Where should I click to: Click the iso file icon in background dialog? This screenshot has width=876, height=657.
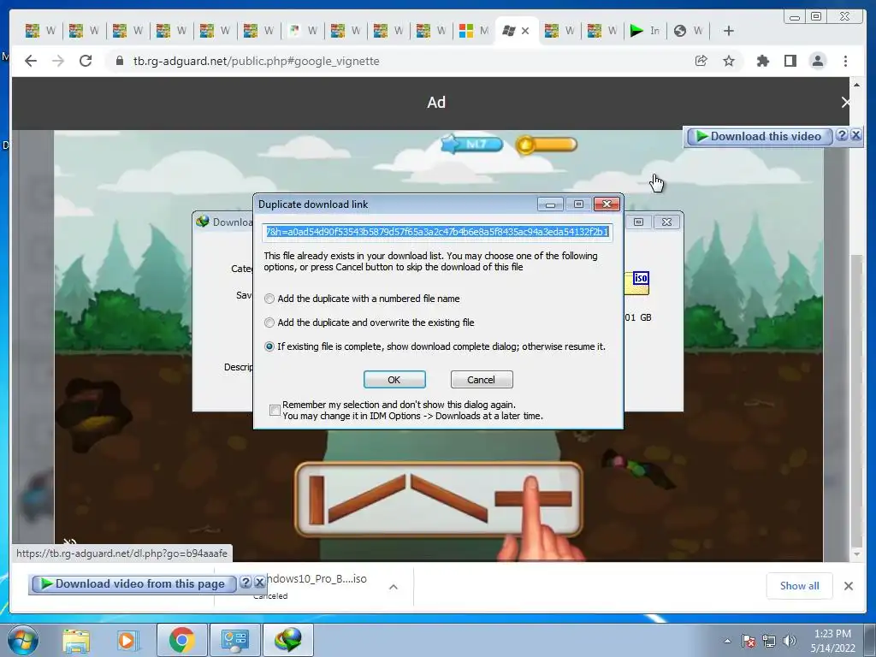click(x=636, y=283)
